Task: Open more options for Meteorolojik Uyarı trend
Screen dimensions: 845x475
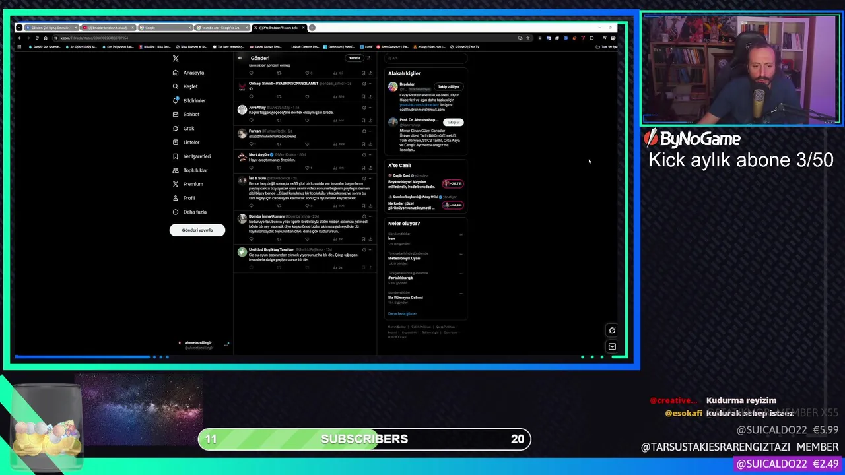Action: (x=461, y=253)
